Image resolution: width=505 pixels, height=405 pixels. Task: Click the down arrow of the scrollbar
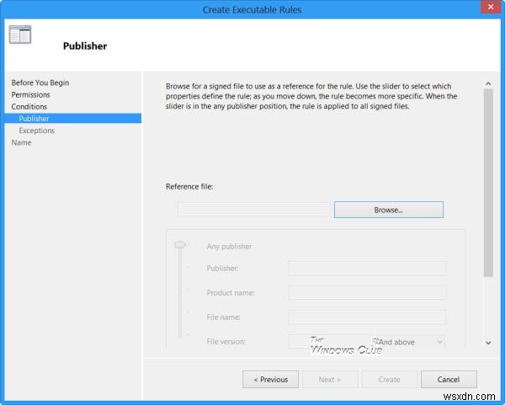point(488,343)
